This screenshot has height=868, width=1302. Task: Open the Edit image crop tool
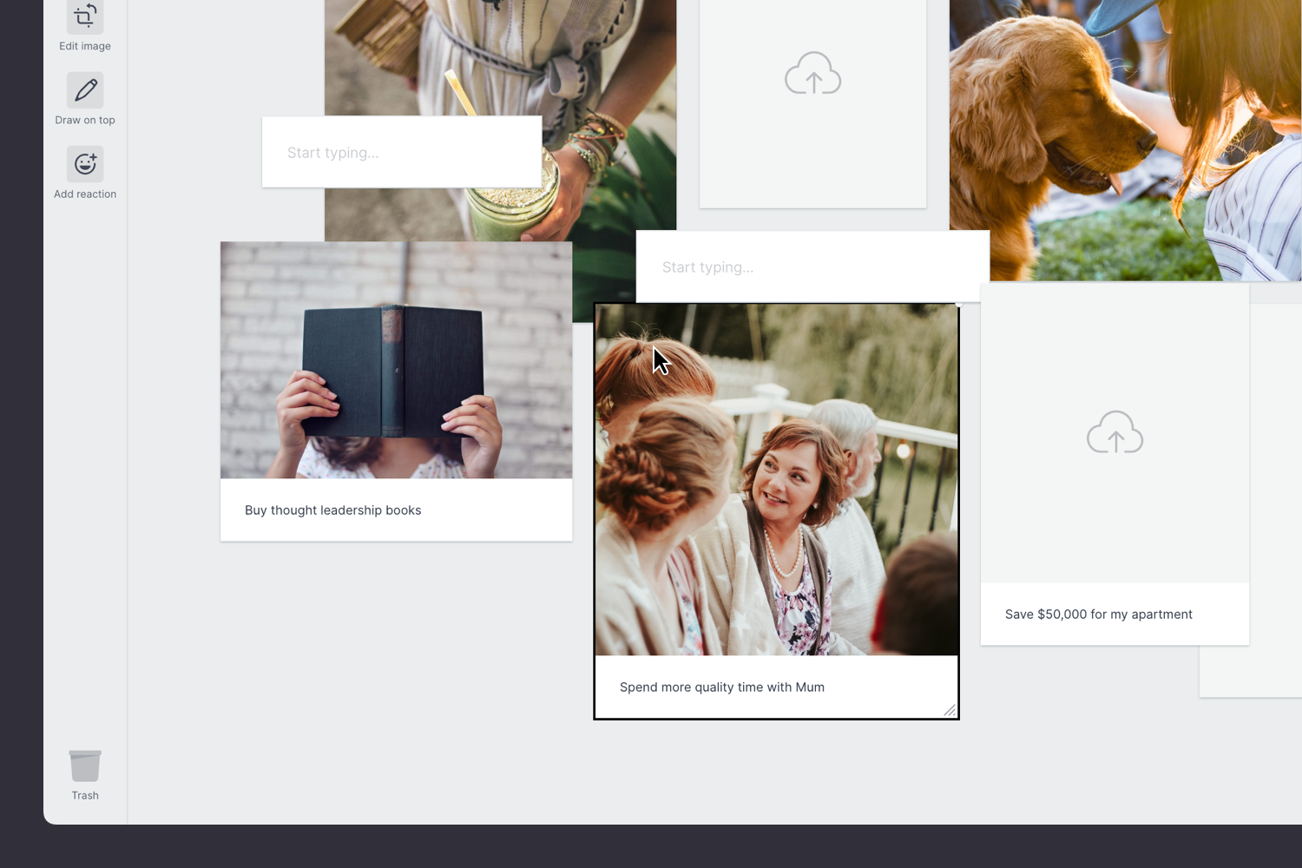85,16
